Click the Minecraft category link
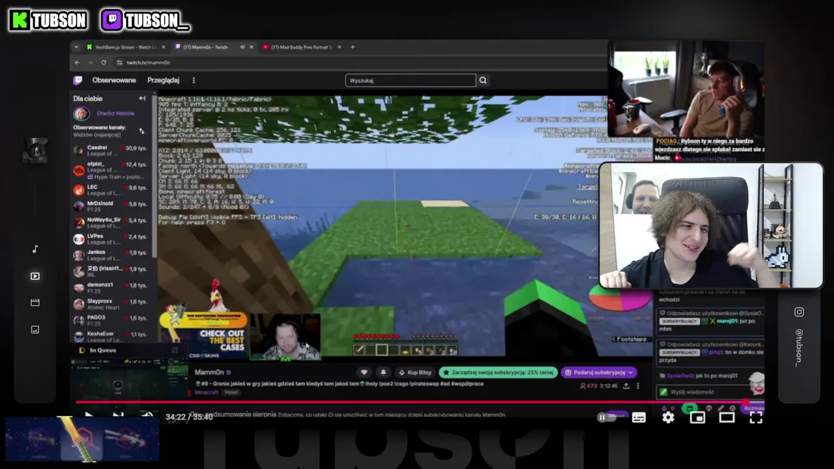Screen dimensions: 834x469 [207, 392]
